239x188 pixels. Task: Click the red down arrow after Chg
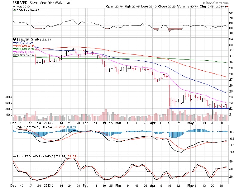coord(227,7)
